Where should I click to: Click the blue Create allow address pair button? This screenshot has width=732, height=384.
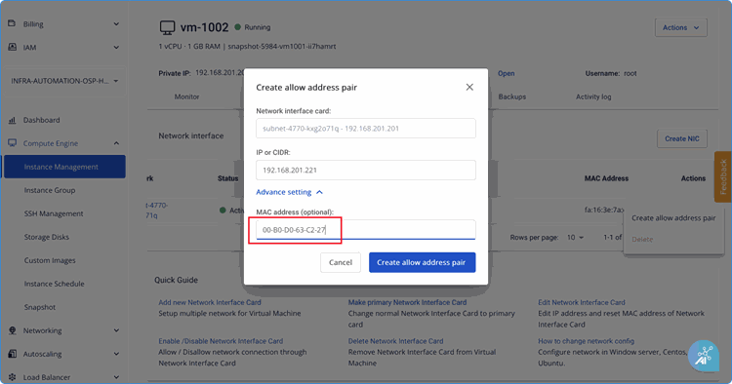pyautogui.click(x=422, y=262)
